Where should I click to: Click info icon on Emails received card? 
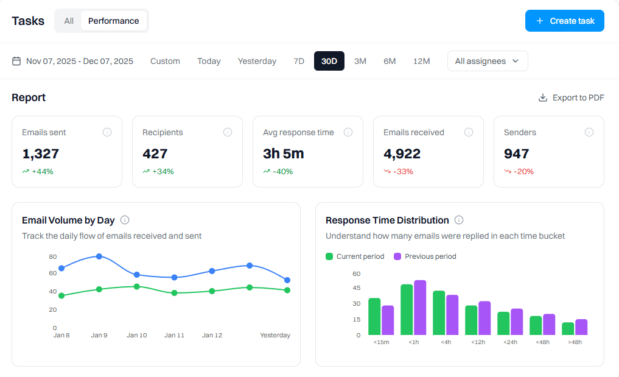coord(469,132)
